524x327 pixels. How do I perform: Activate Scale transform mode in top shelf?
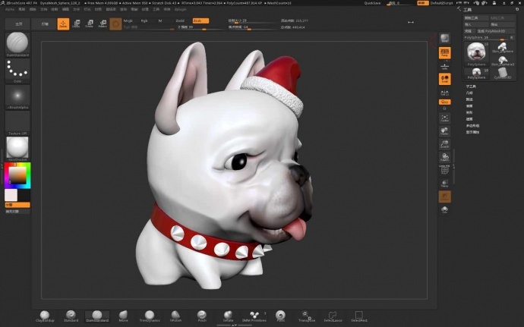coord(90,24)
